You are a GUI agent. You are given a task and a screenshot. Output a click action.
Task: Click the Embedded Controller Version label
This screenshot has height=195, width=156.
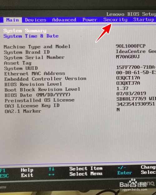click(x=45, y=79)
